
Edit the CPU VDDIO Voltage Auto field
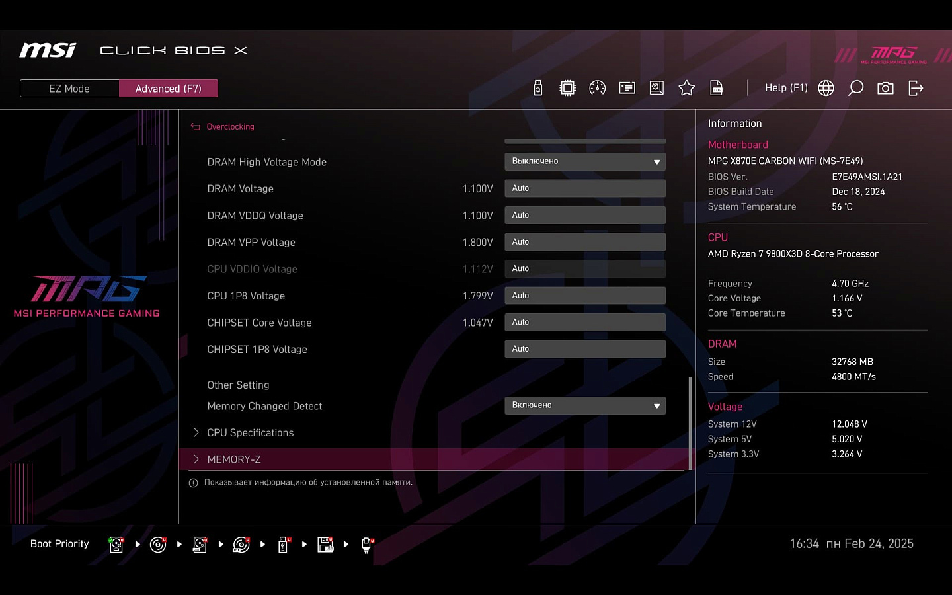click(x=585, y=268)
